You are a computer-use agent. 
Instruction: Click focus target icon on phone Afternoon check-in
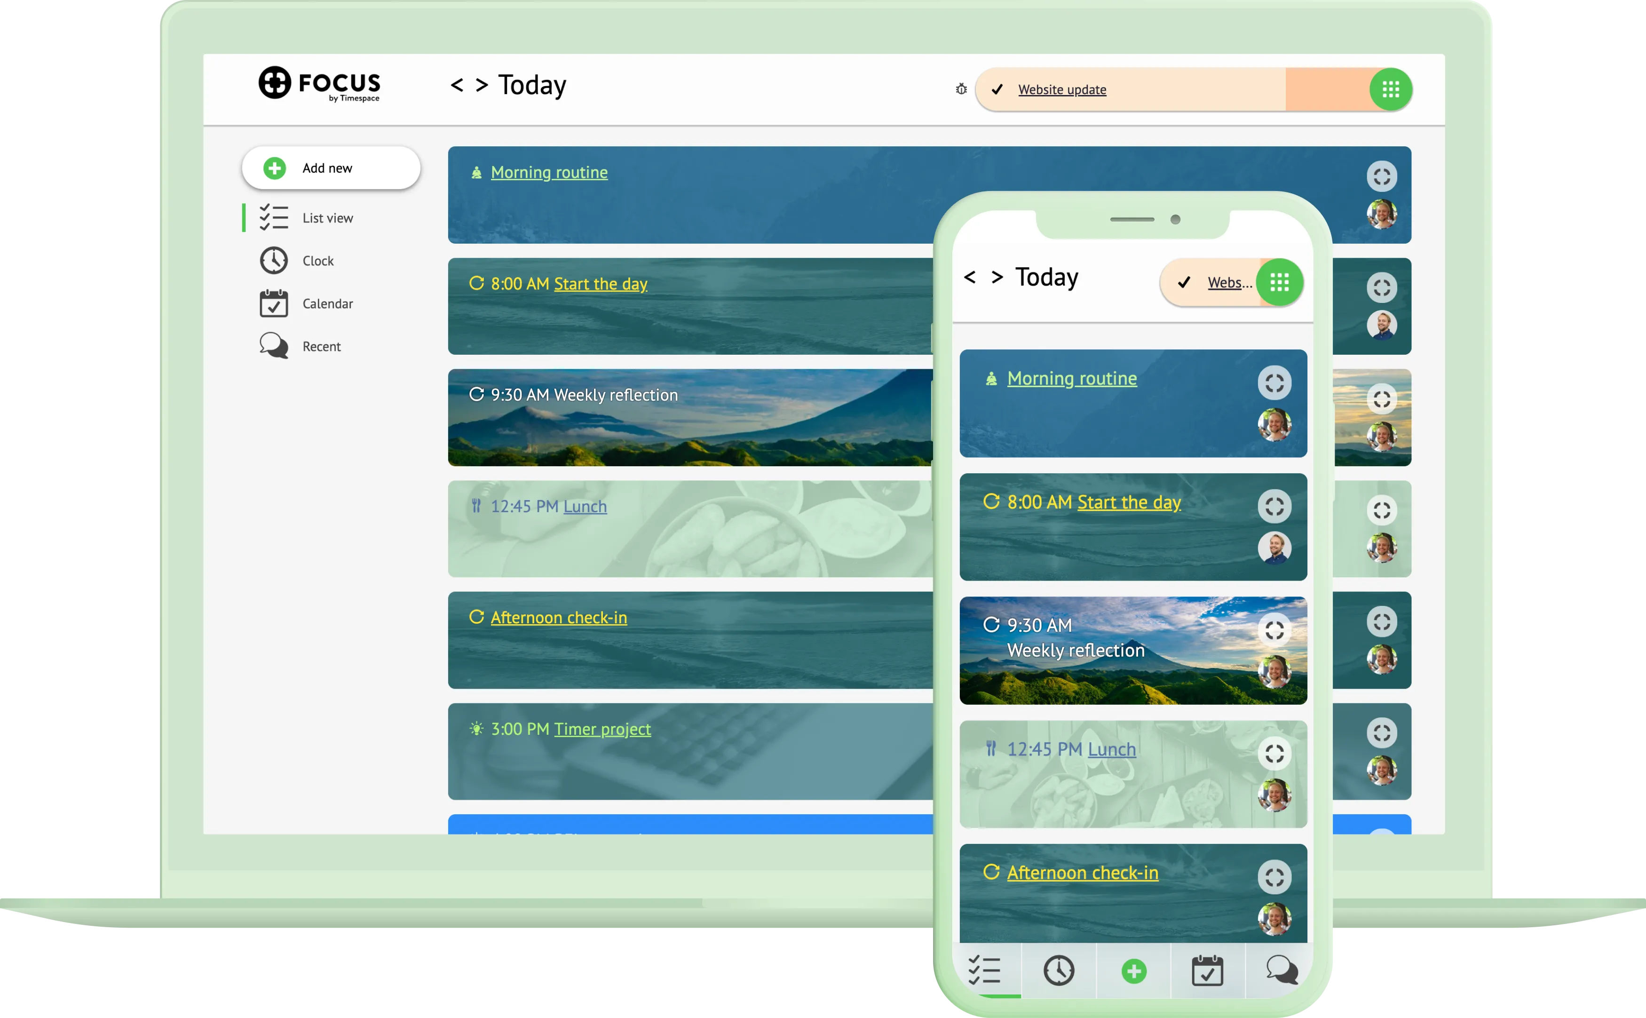coord(1274,877)
